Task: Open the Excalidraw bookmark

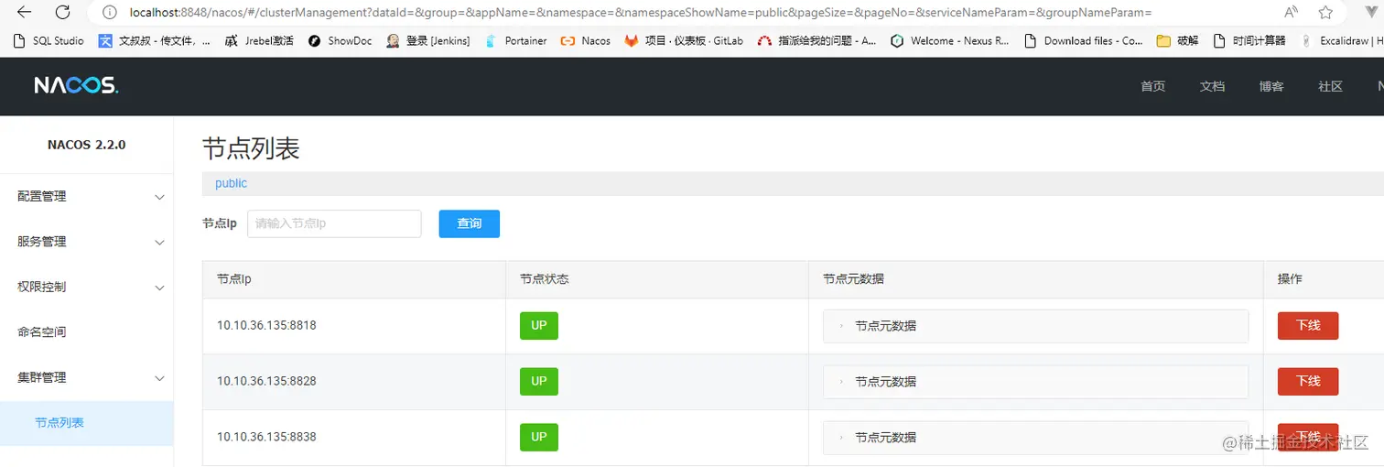Action: tap(1342, 41)
